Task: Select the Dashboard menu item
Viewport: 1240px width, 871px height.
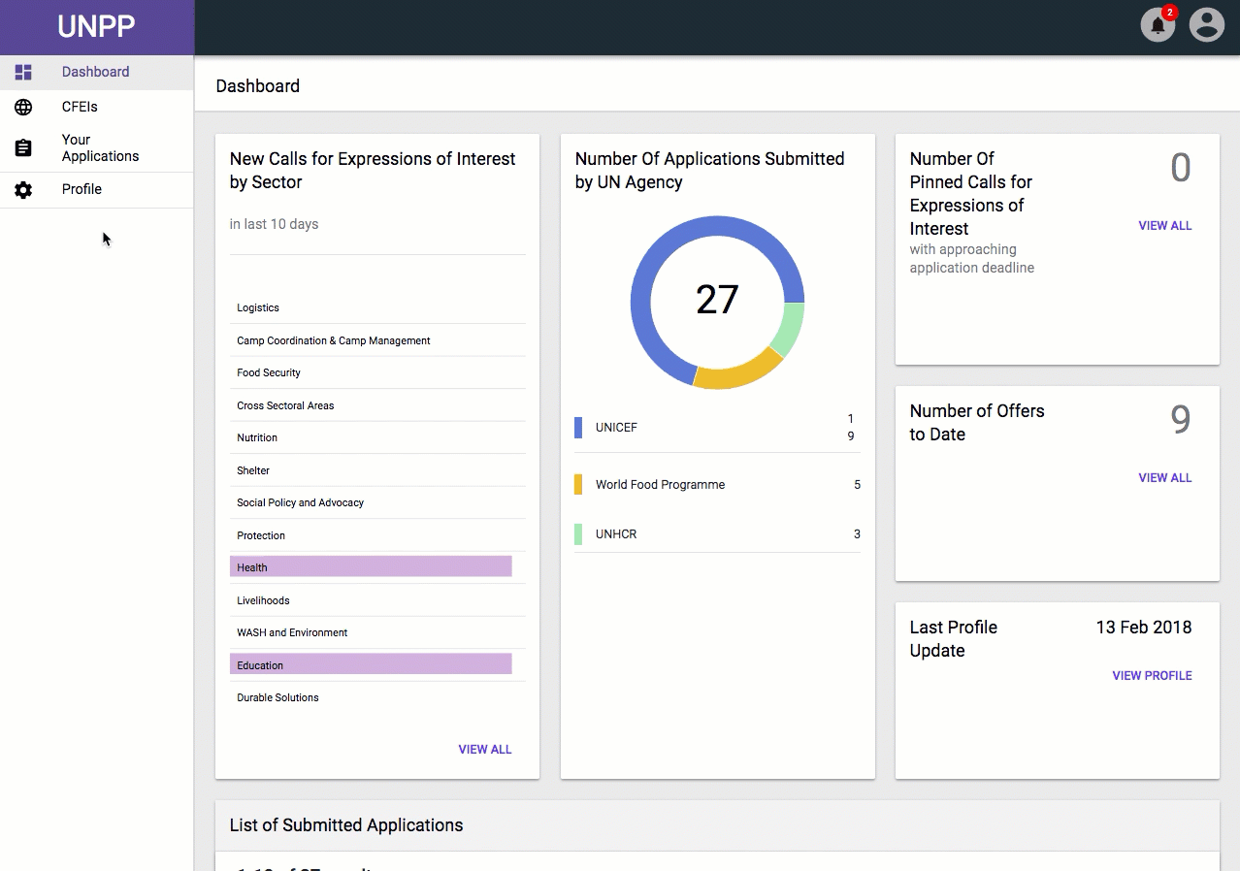Action: coord(95,72)
